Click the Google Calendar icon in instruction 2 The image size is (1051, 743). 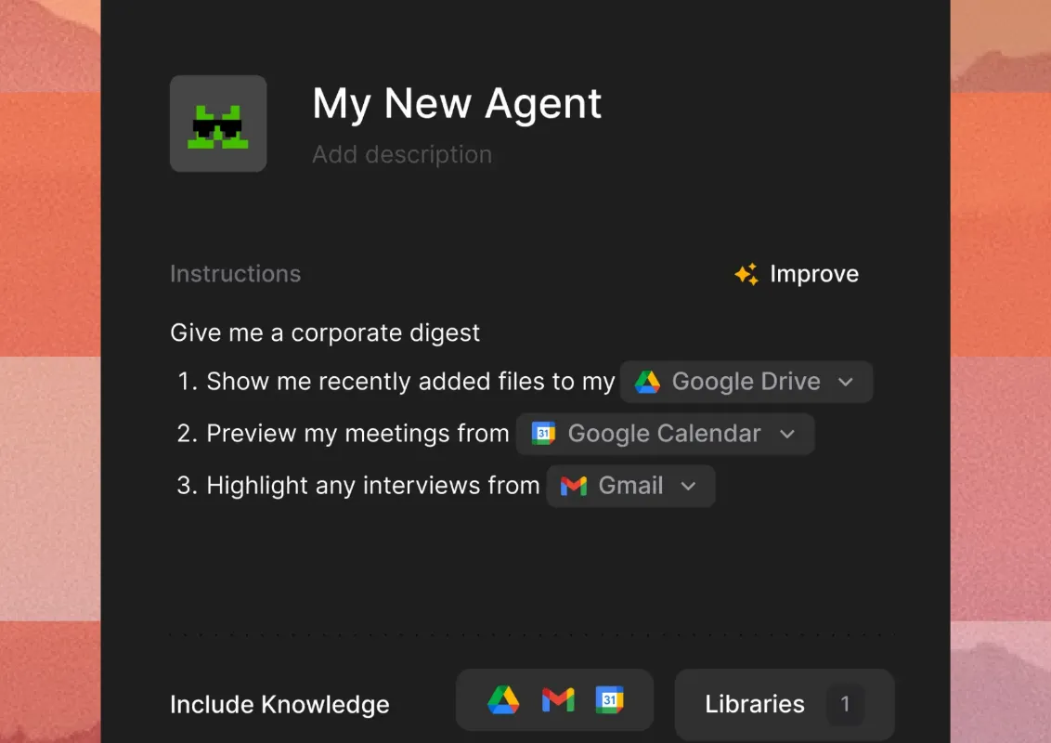[543, 433]
